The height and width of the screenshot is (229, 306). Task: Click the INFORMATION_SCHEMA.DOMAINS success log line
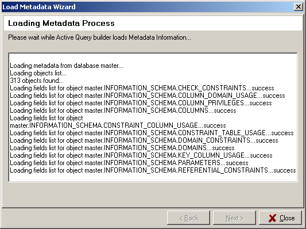tap(122, 148)
